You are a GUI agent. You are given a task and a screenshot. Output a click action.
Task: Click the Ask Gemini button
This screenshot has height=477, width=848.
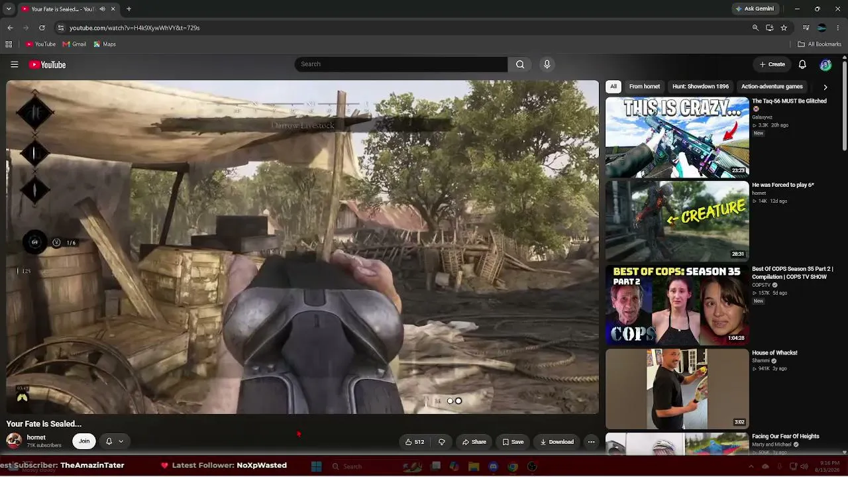pyautogui.click(x=755, y=9)
